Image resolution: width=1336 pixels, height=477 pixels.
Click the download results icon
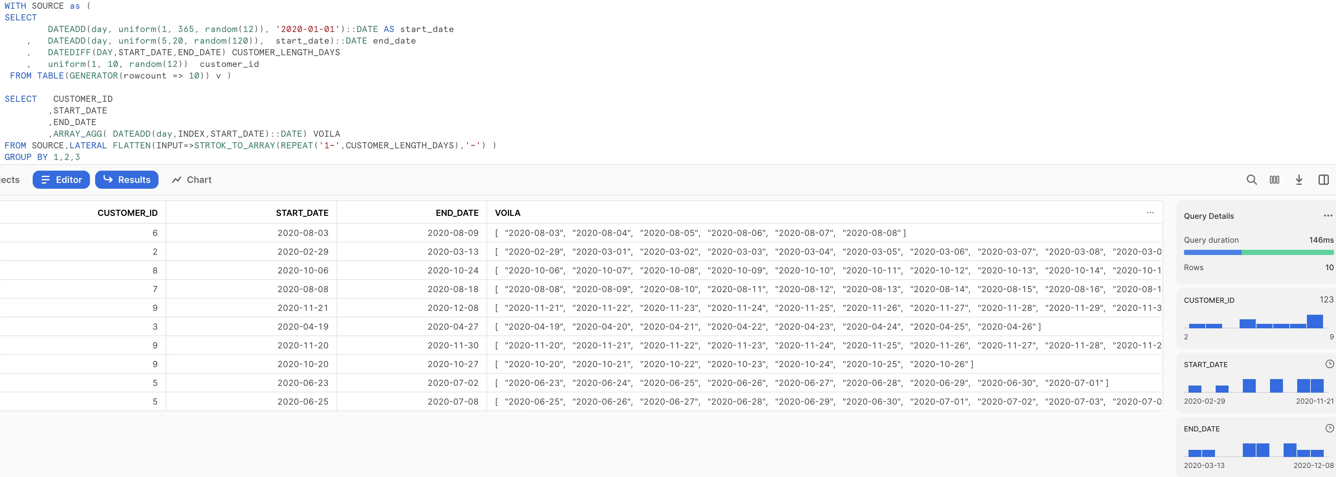tap(1299, 180)
